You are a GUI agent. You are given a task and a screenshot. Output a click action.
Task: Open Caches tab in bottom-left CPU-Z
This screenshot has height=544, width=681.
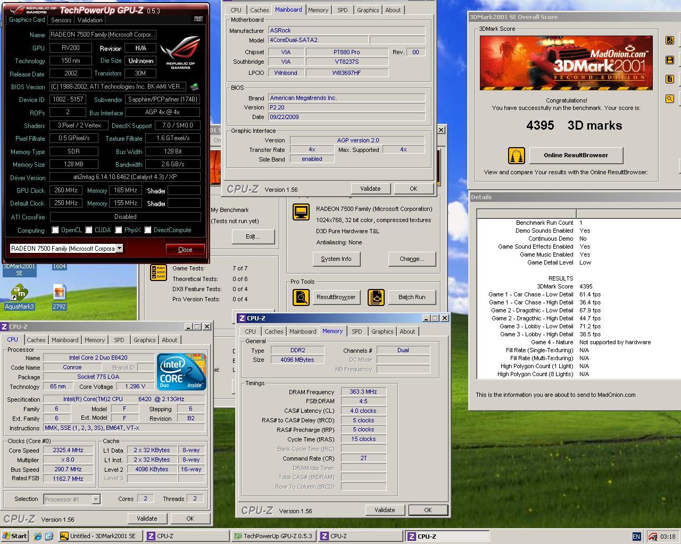36,340
